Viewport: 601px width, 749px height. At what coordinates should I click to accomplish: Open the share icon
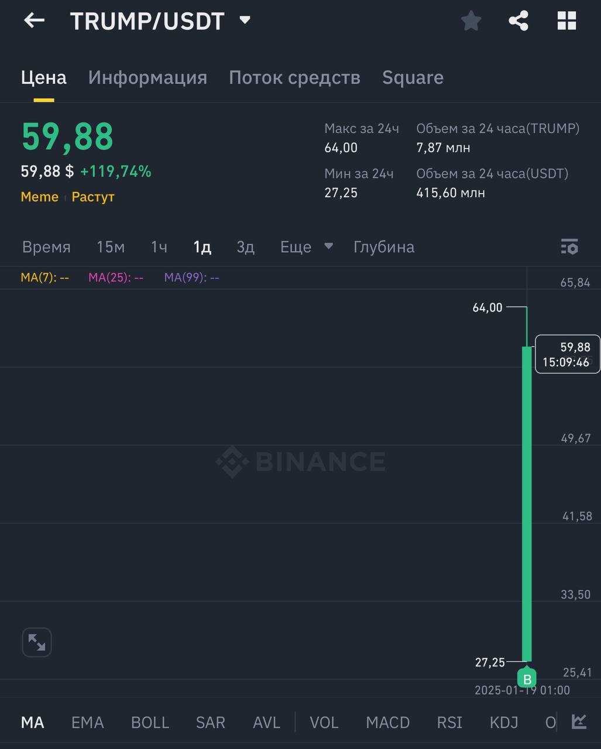pyautogui.click(x=518, y=21)
